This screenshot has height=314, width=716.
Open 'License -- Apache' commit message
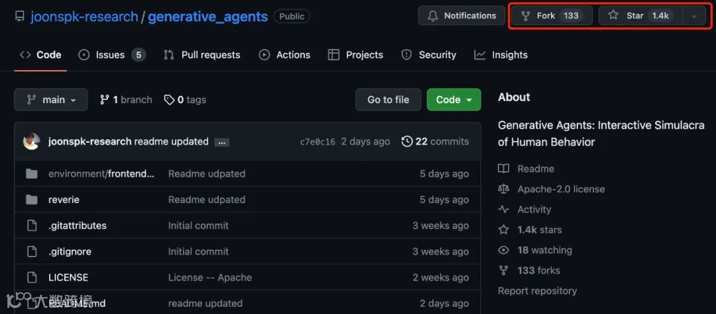210,278
